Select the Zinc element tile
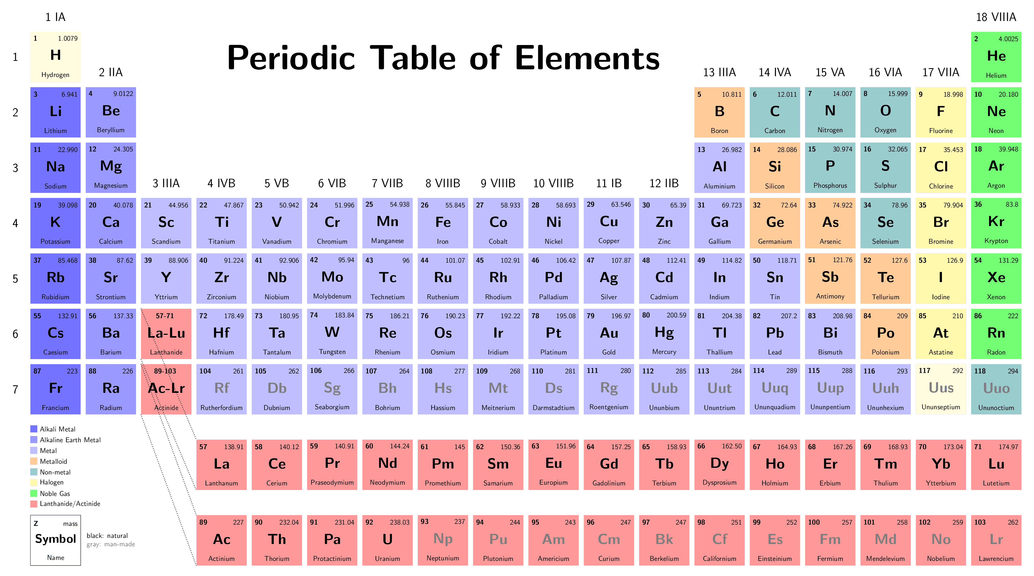Screen dimensions: 1034x576 664,223
